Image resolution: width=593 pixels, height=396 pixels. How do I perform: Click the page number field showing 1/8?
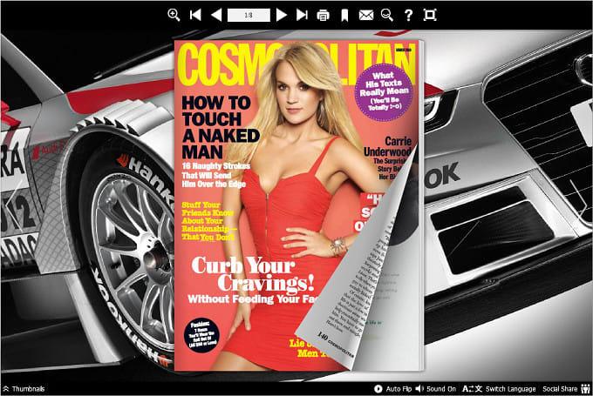coord(249,15)
